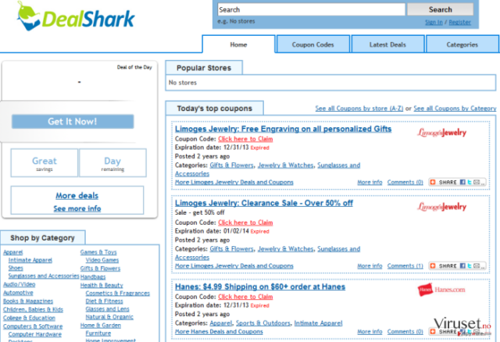Viewport: 500px width, 342px height.
Task: Open Diet & Fitness category
Action: [104, 301]
